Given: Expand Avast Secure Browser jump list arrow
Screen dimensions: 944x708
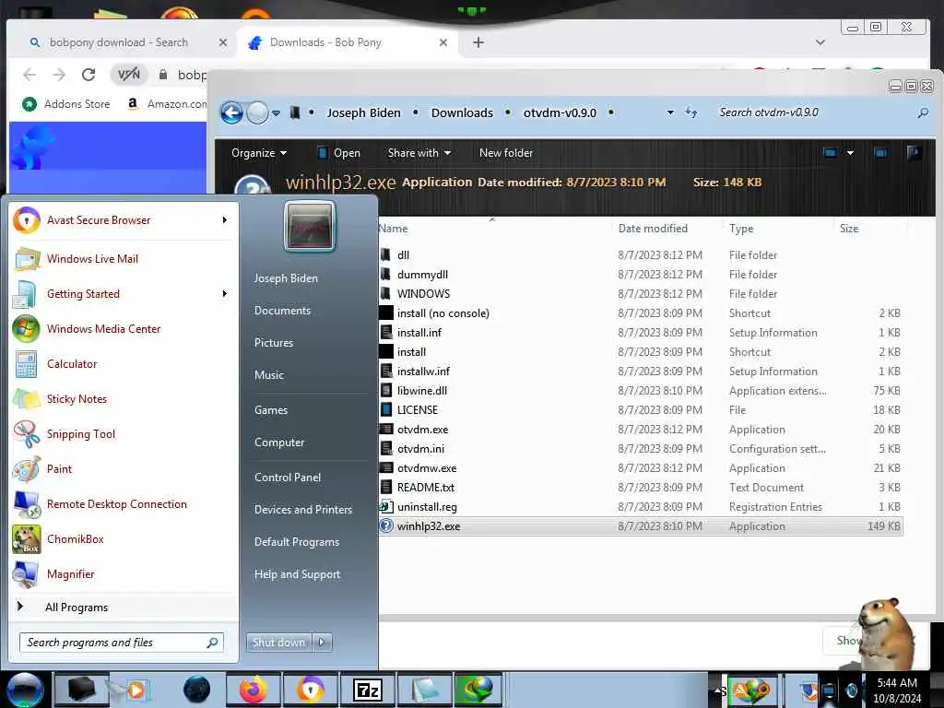Looking at the screenshot, I should tap(225, 219).
